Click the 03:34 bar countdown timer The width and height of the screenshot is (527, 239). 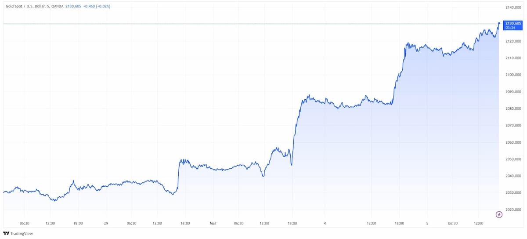(x=510, y=27)
